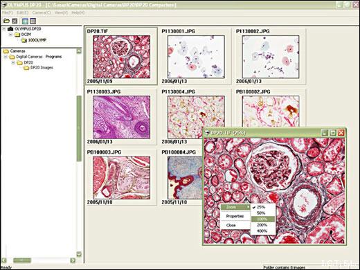Select the checked 25% zoom option

point(263,207)
